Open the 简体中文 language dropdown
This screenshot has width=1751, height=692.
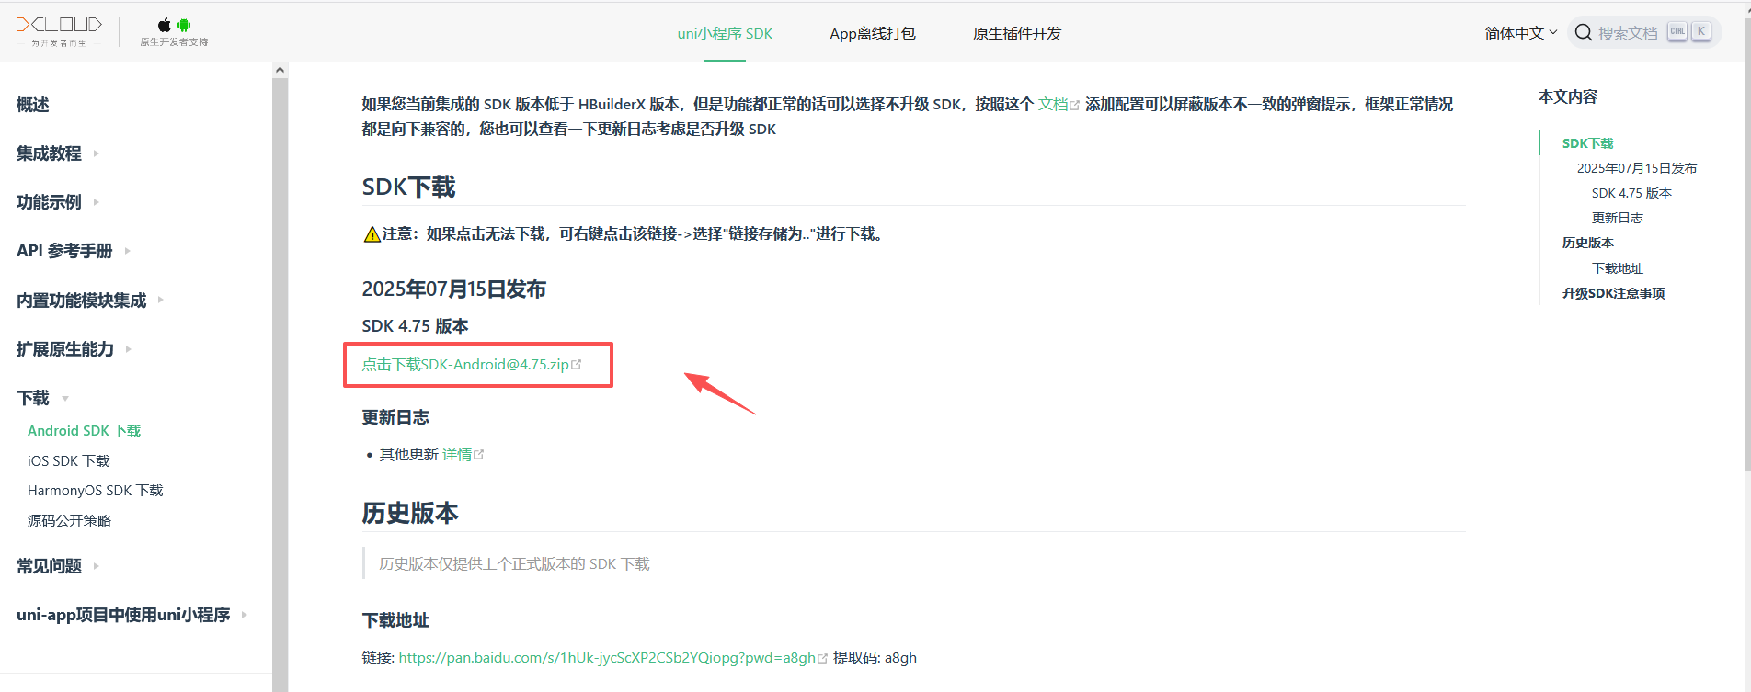pos(1521,33)
